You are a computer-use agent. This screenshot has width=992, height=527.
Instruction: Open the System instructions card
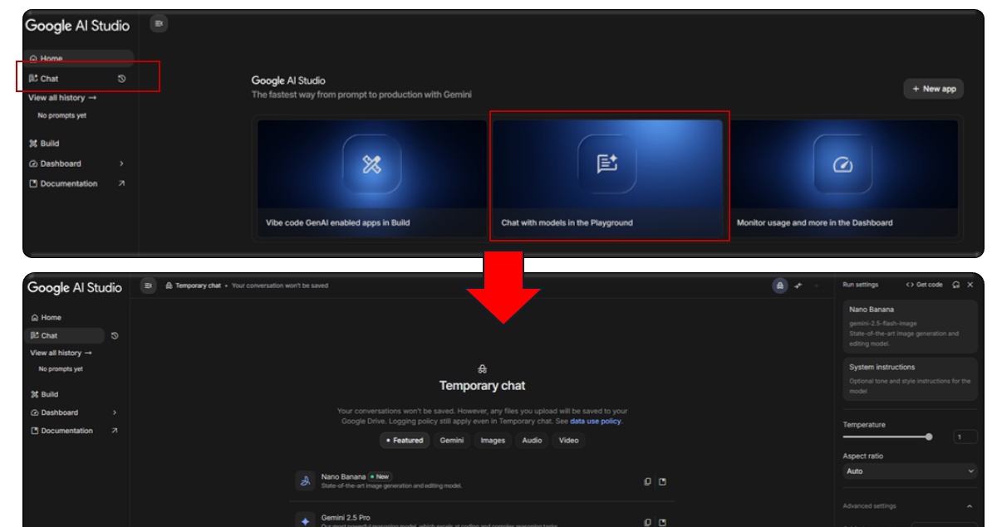(911, 378)
